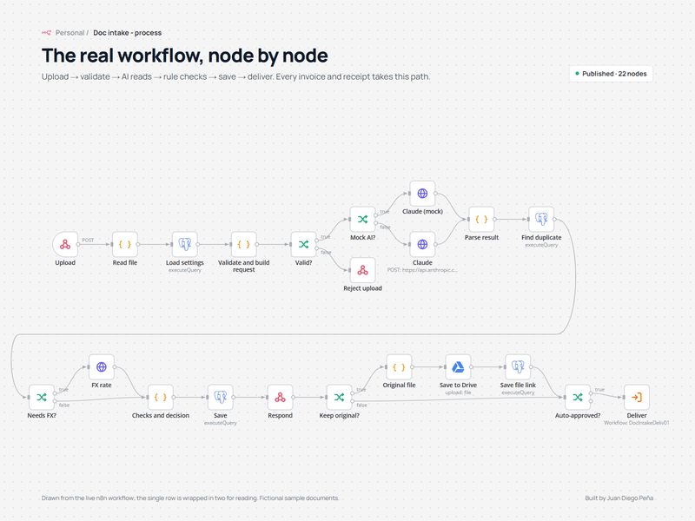The image size is (695, 521).
Task: Select the Checks and decision code node
Action: tap(161, 398)
